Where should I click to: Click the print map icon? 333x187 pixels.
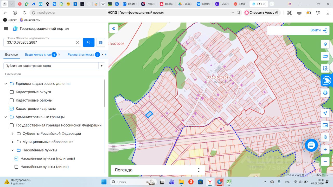(325, 92)
